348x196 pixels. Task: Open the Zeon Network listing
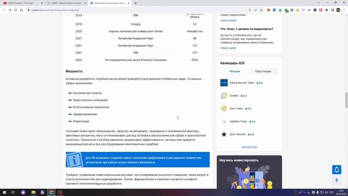[x=238, y=134]
